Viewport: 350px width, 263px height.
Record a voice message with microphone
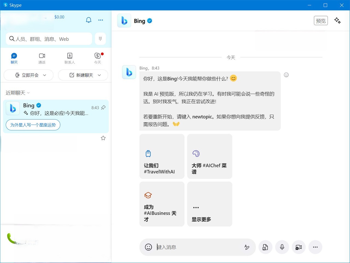coord(282,247)
